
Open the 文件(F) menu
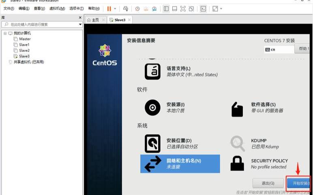[x=9, y=8]
